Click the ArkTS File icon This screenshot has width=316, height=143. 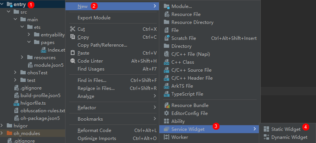(x=167, y=86)
